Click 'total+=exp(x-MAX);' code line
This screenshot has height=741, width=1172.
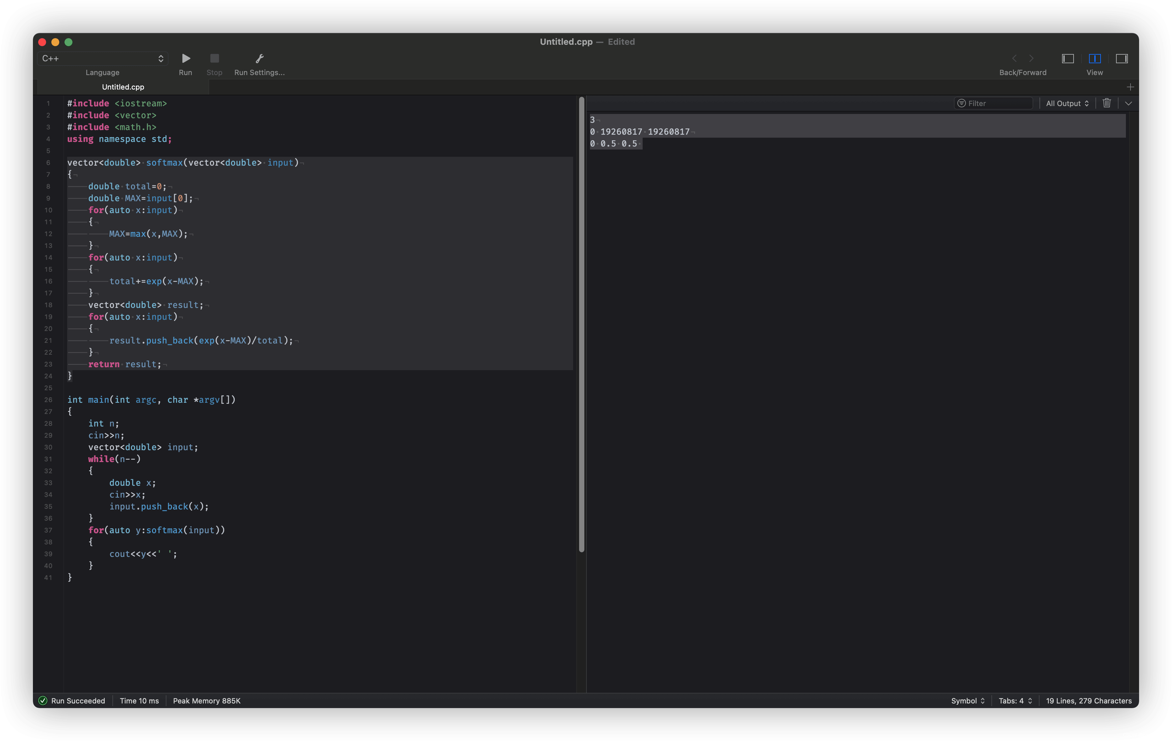156,281
